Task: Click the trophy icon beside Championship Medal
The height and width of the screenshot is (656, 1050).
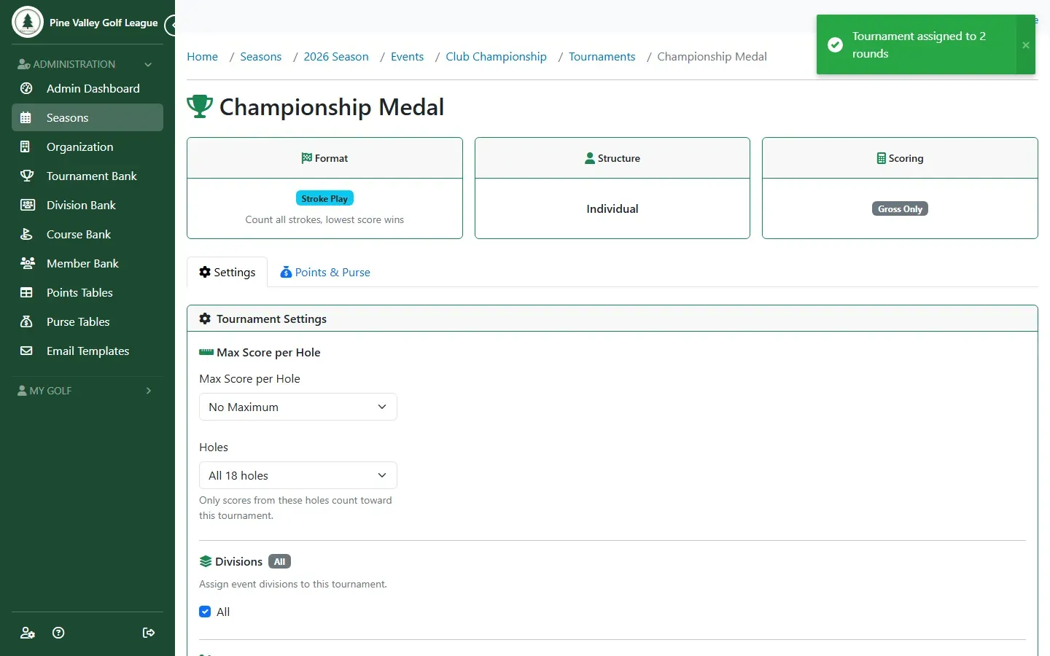Action: [x=200, y=106]
